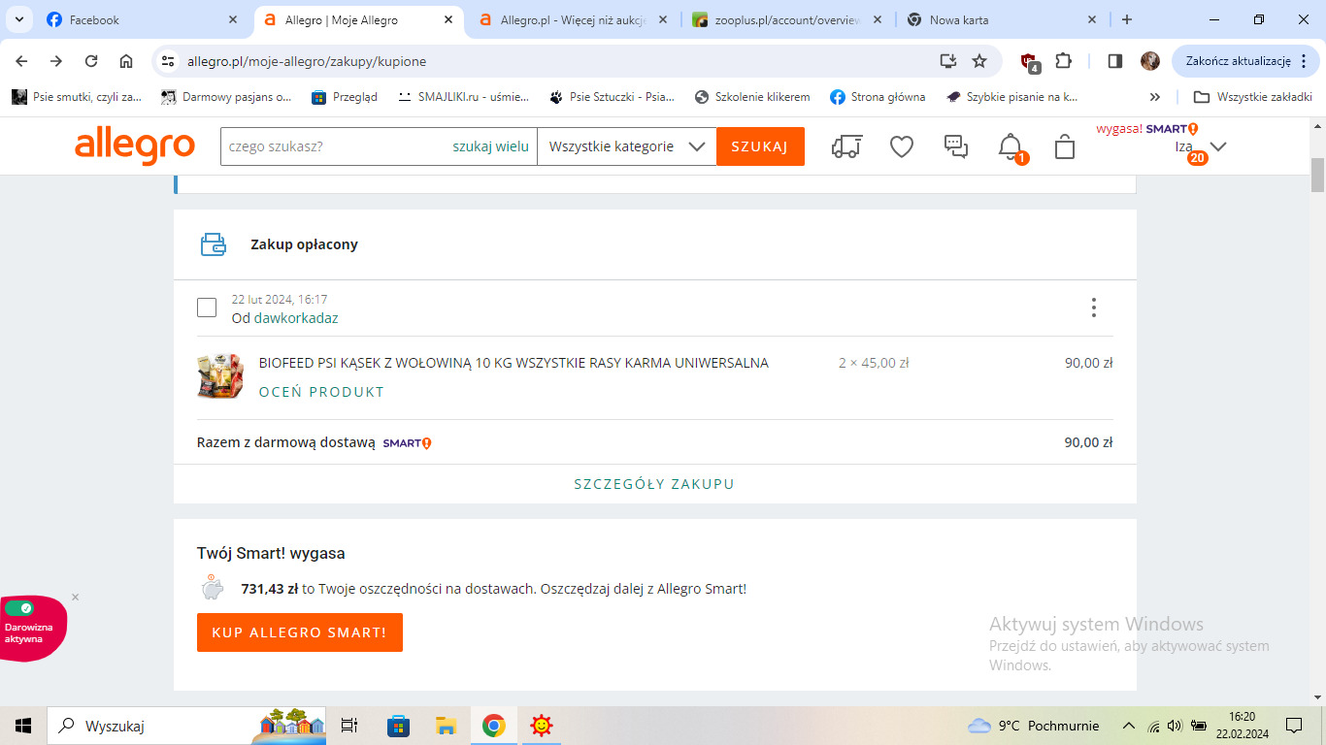This screenshot has height=745, width=1326.
Task: Open the three-dot menu for dawkorkadaz order
Action: (x=1094, y=308)
